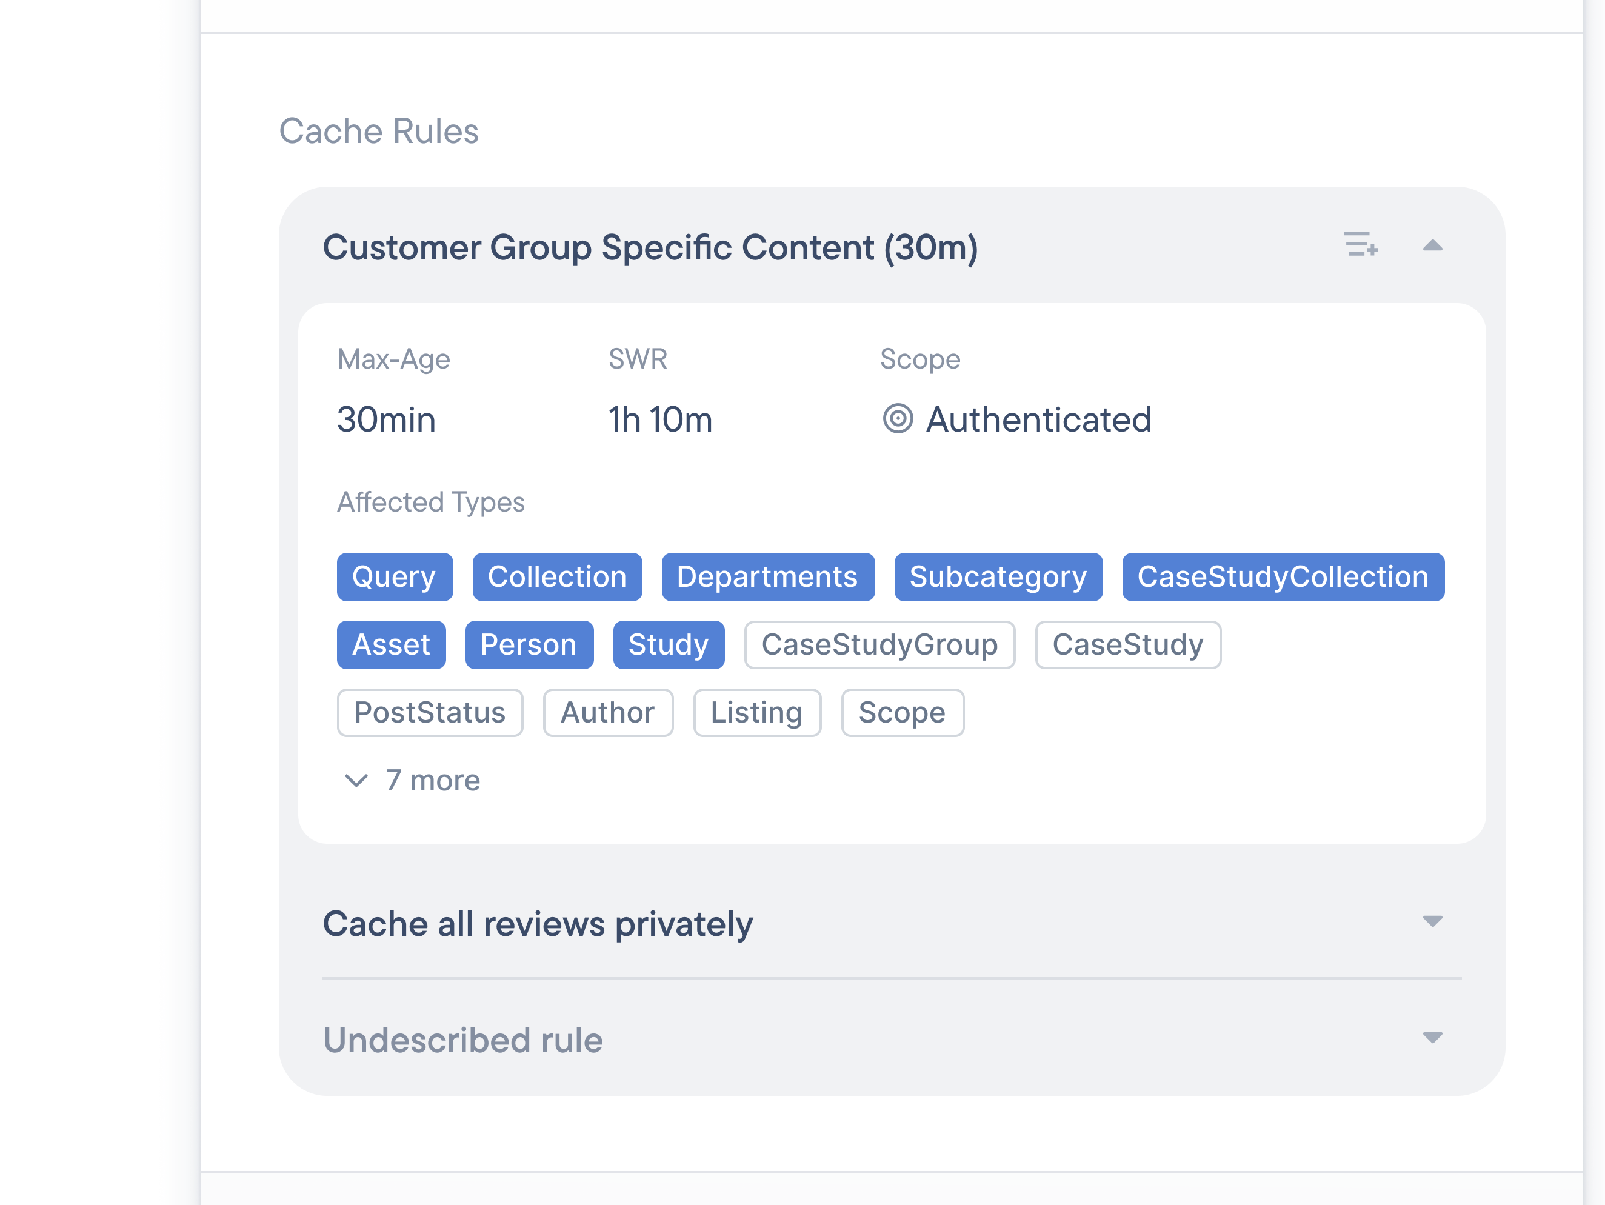Click the Authenticated scope target icon
Image resolution: width=1605 pixels, height=1205 pixels.
pos(899,419)
